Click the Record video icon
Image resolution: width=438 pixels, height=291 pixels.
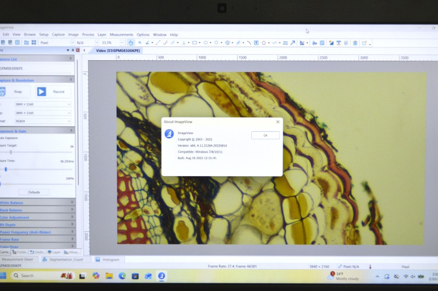[x=42, y=92]
